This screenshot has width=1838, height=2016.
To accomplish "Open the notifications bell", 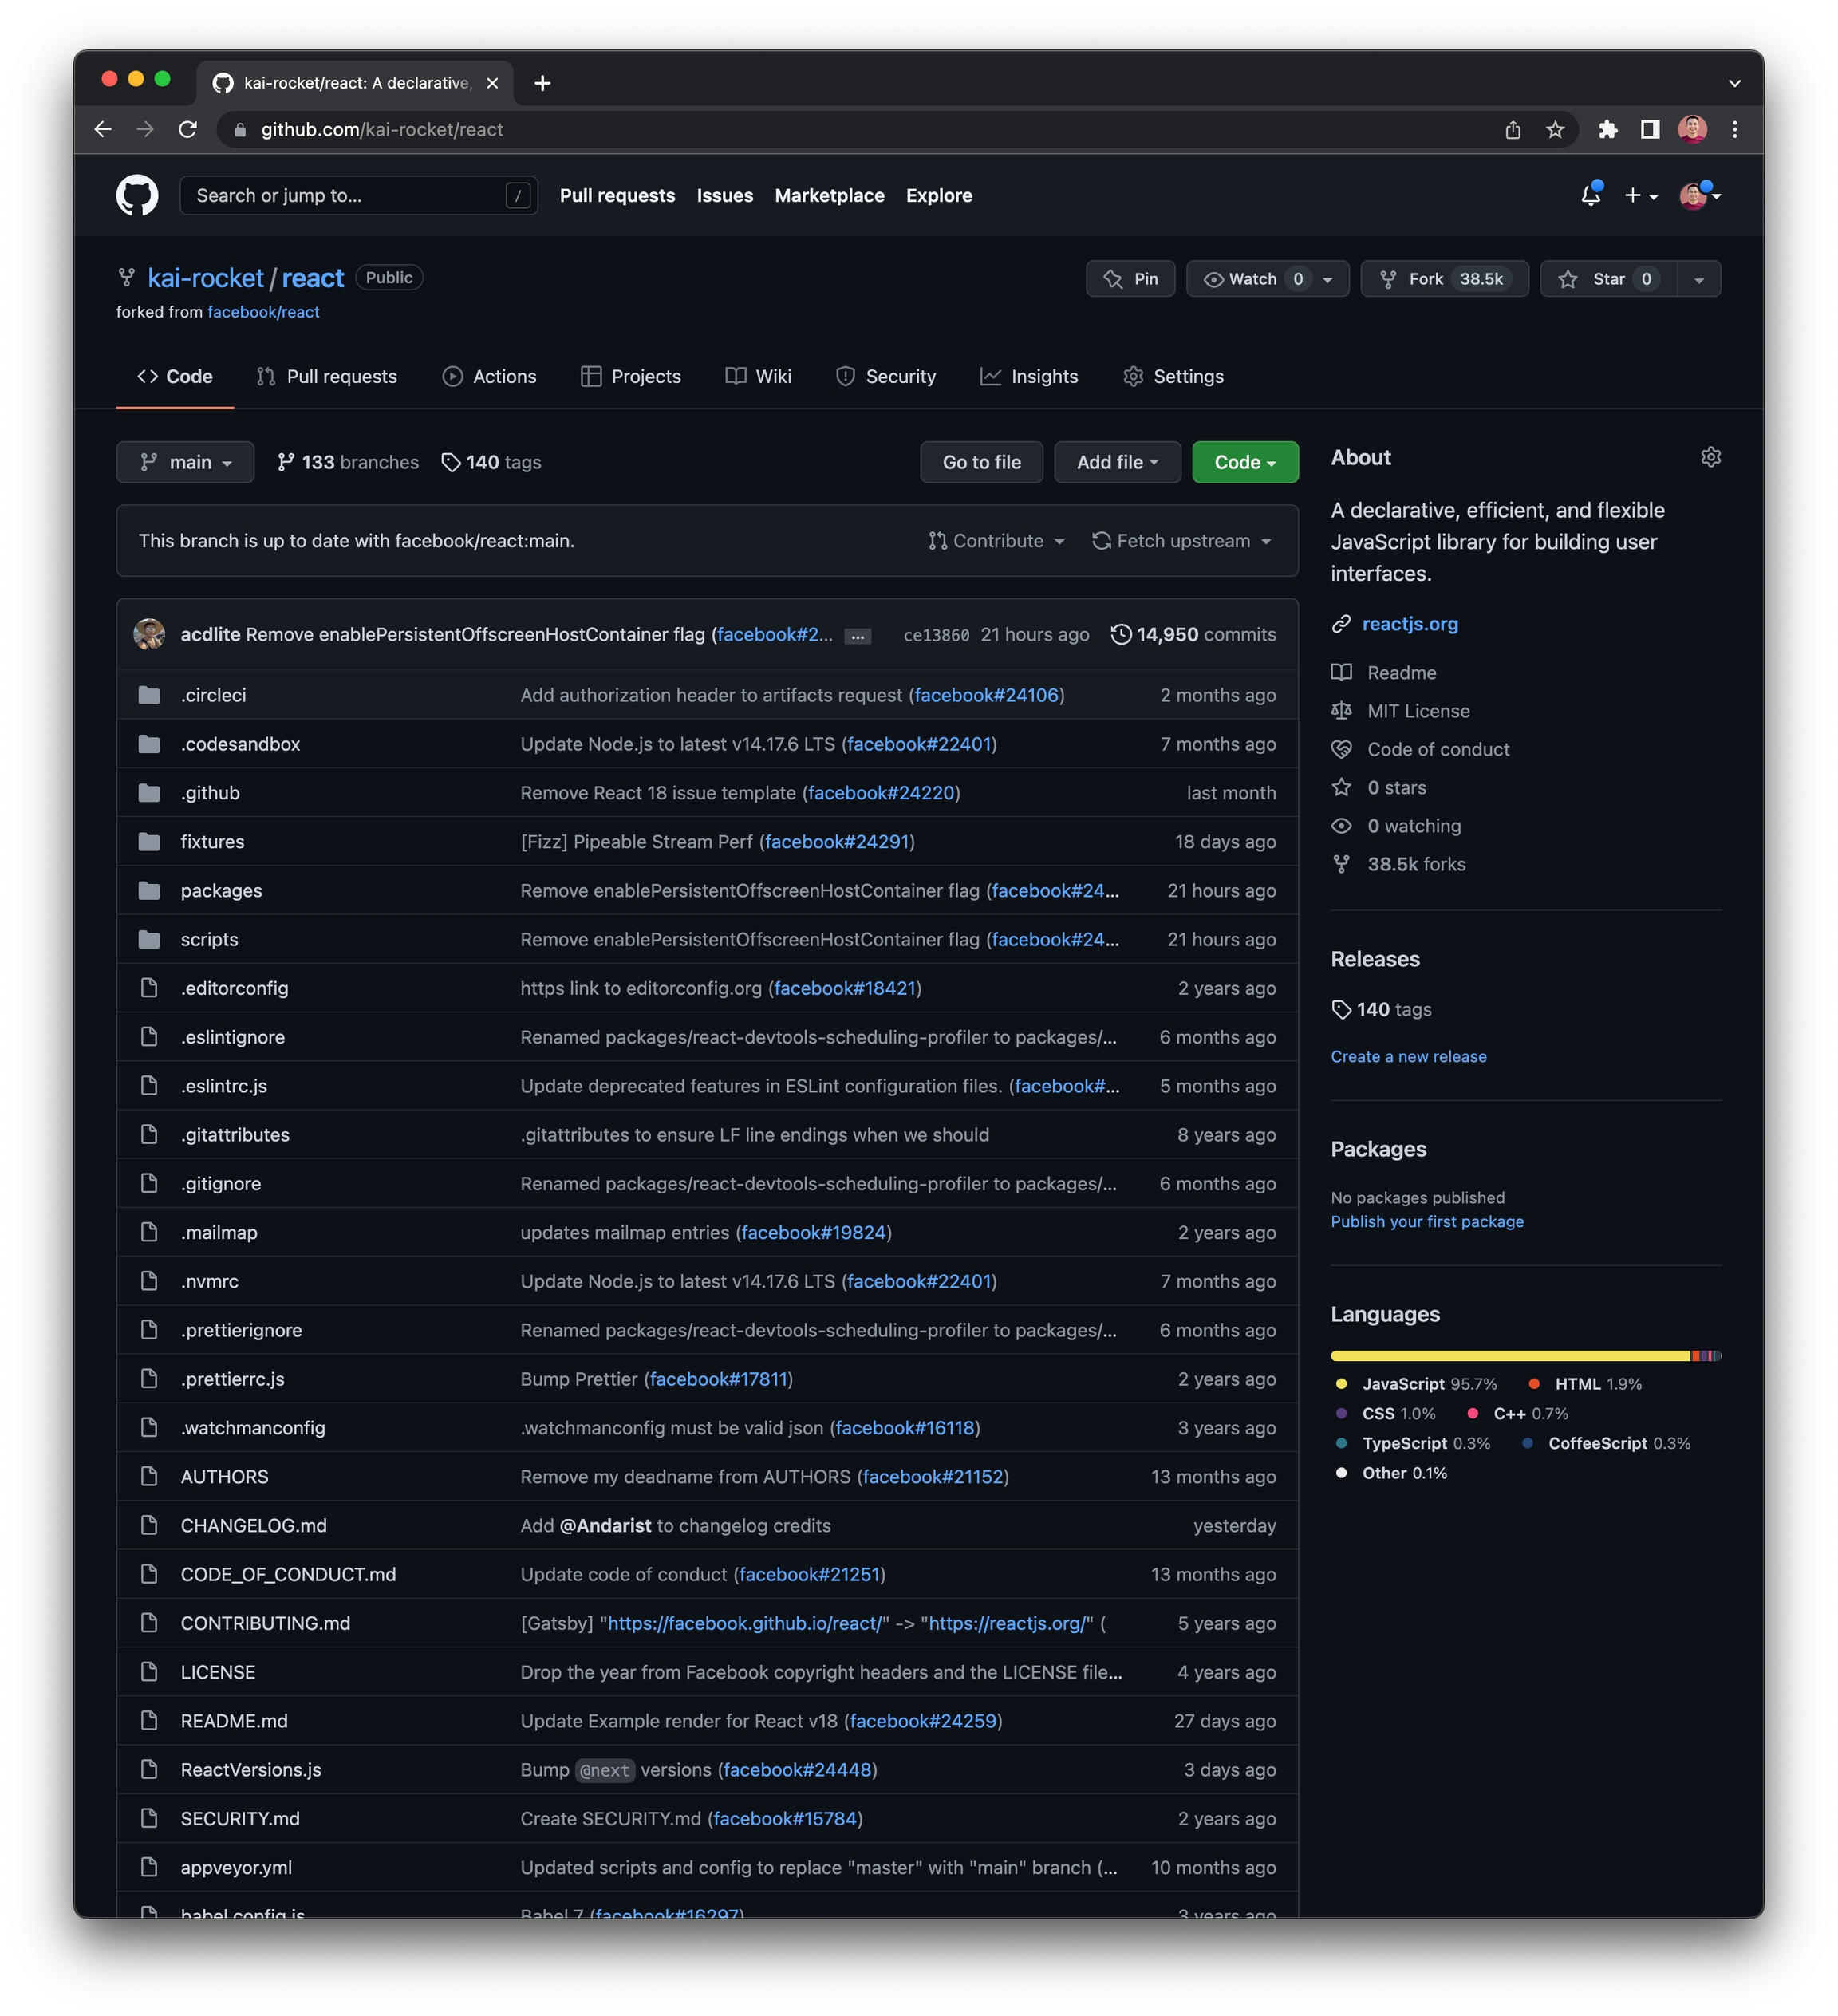I will click(1590, 195).
